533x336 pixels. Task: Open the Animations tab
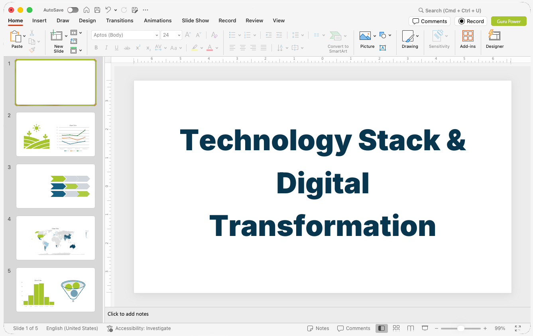point(157,21)
